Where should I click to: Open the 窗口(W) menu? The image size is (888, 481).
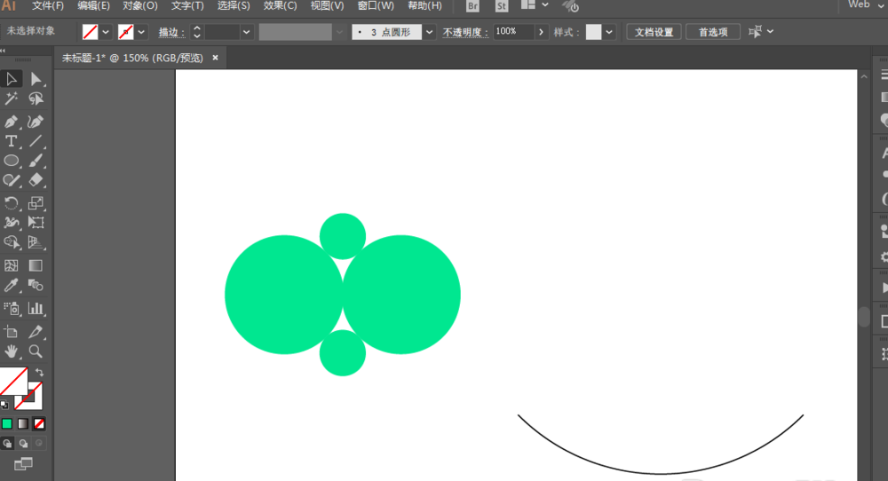pyautogui.click(x=376, y=5)
